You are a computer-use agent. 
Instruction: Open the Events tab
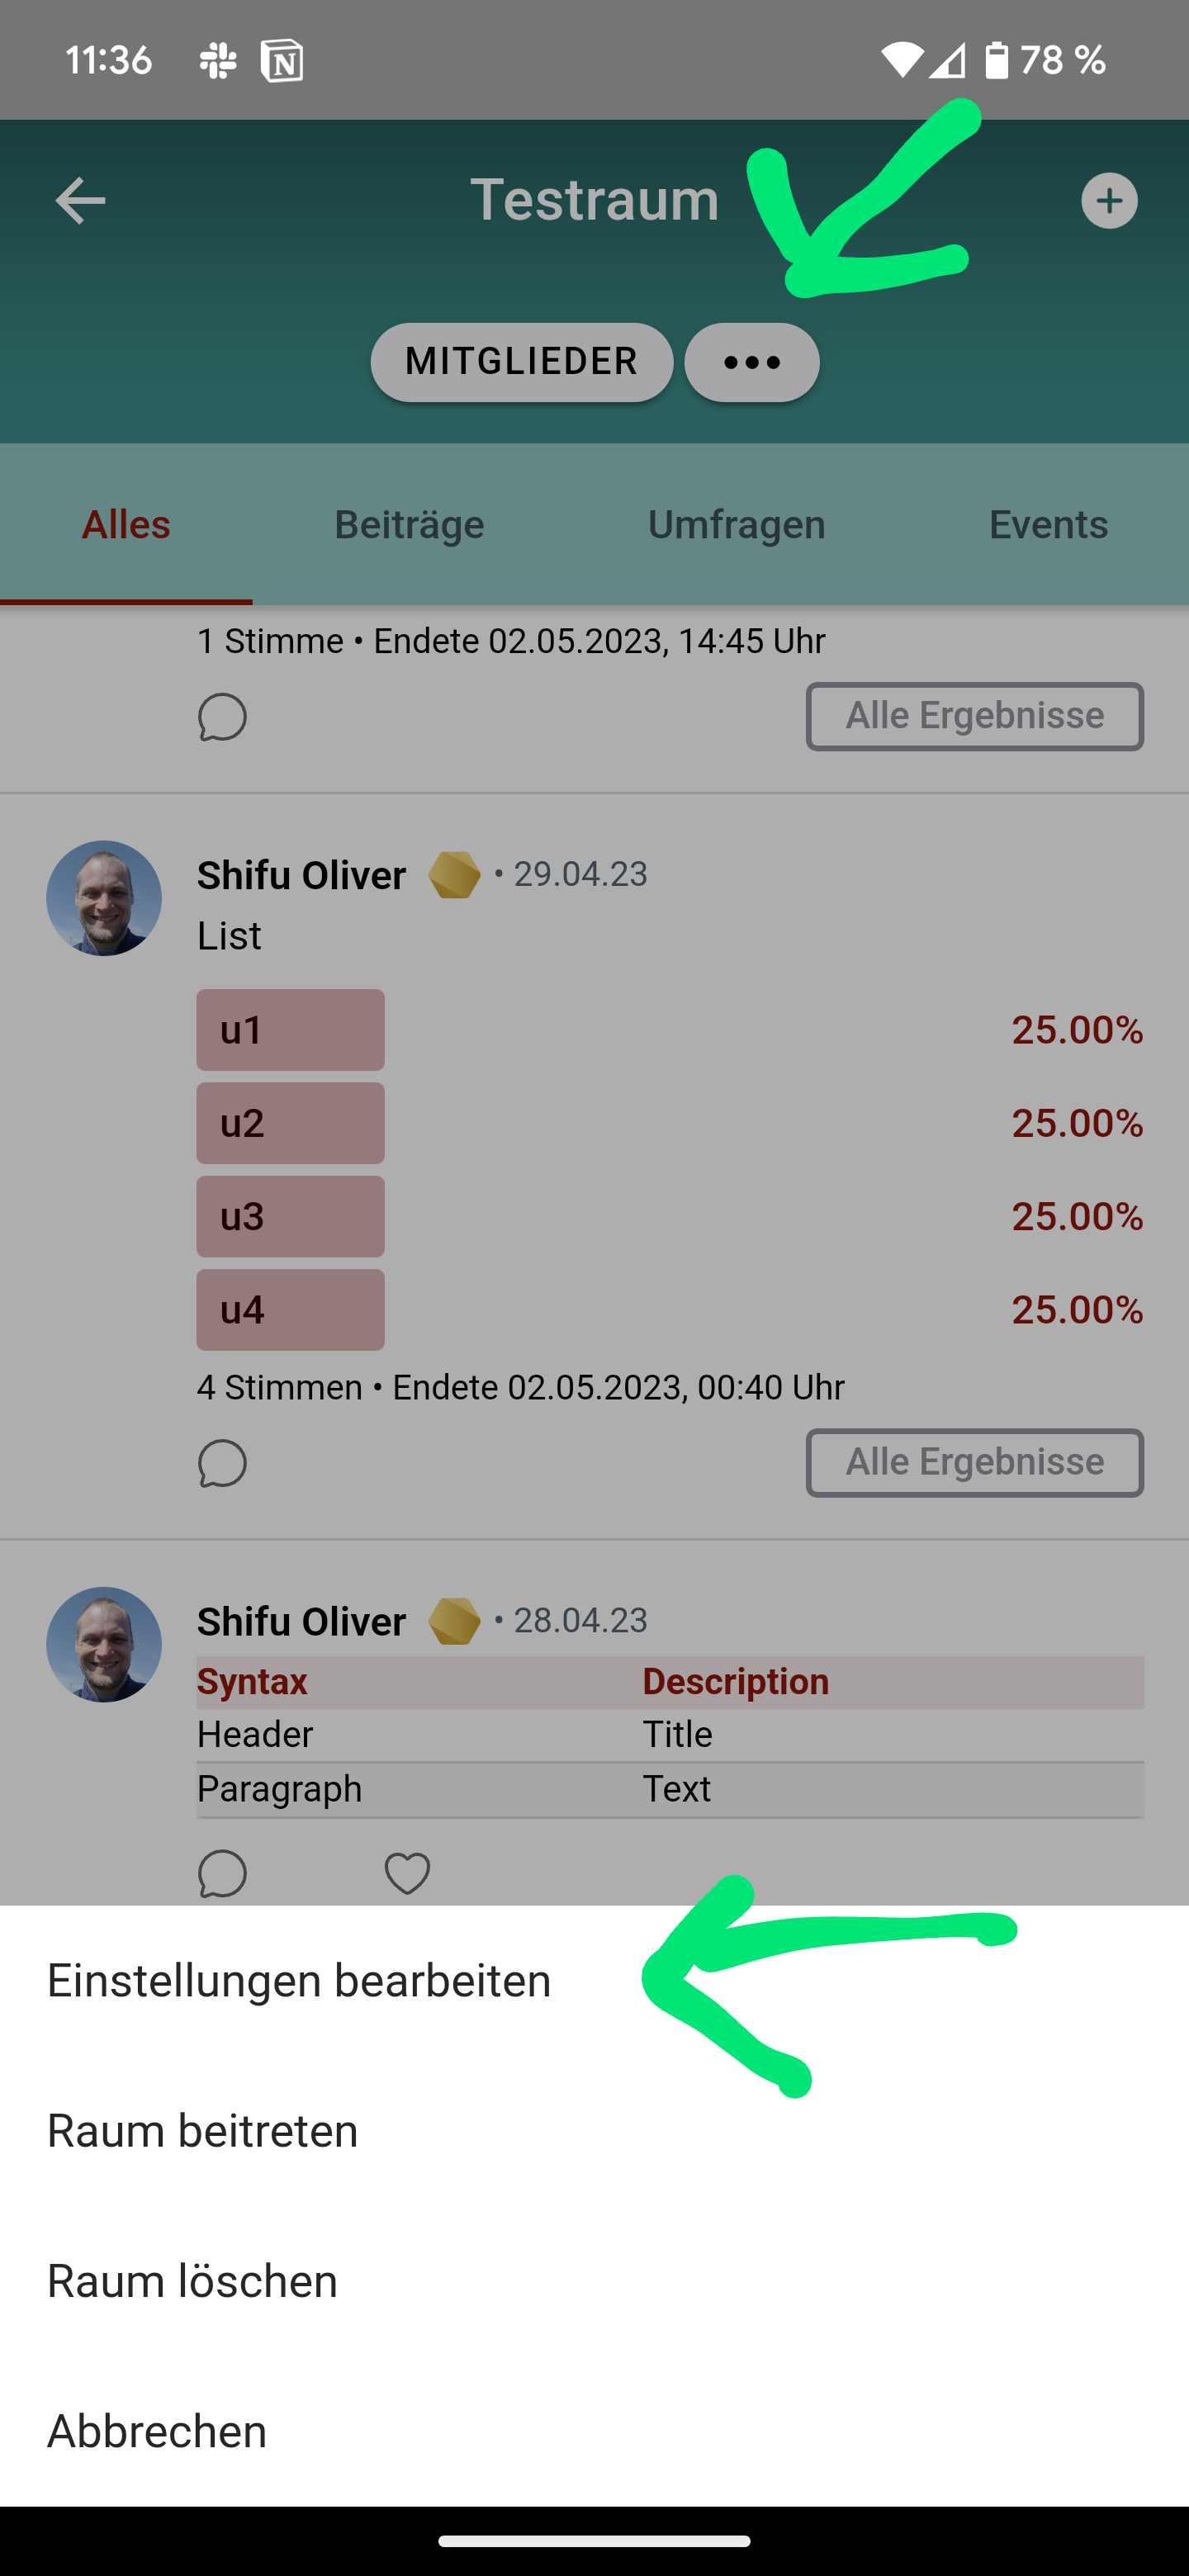click(1048, 525)
